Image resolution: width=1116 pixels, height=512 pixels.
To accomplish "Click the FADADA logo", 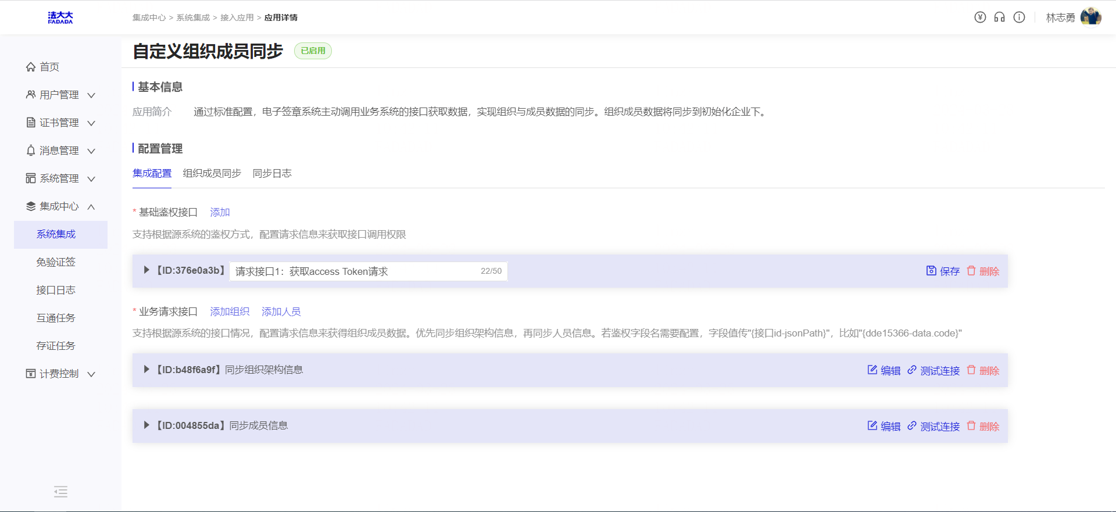I will (x=60, y=17).
